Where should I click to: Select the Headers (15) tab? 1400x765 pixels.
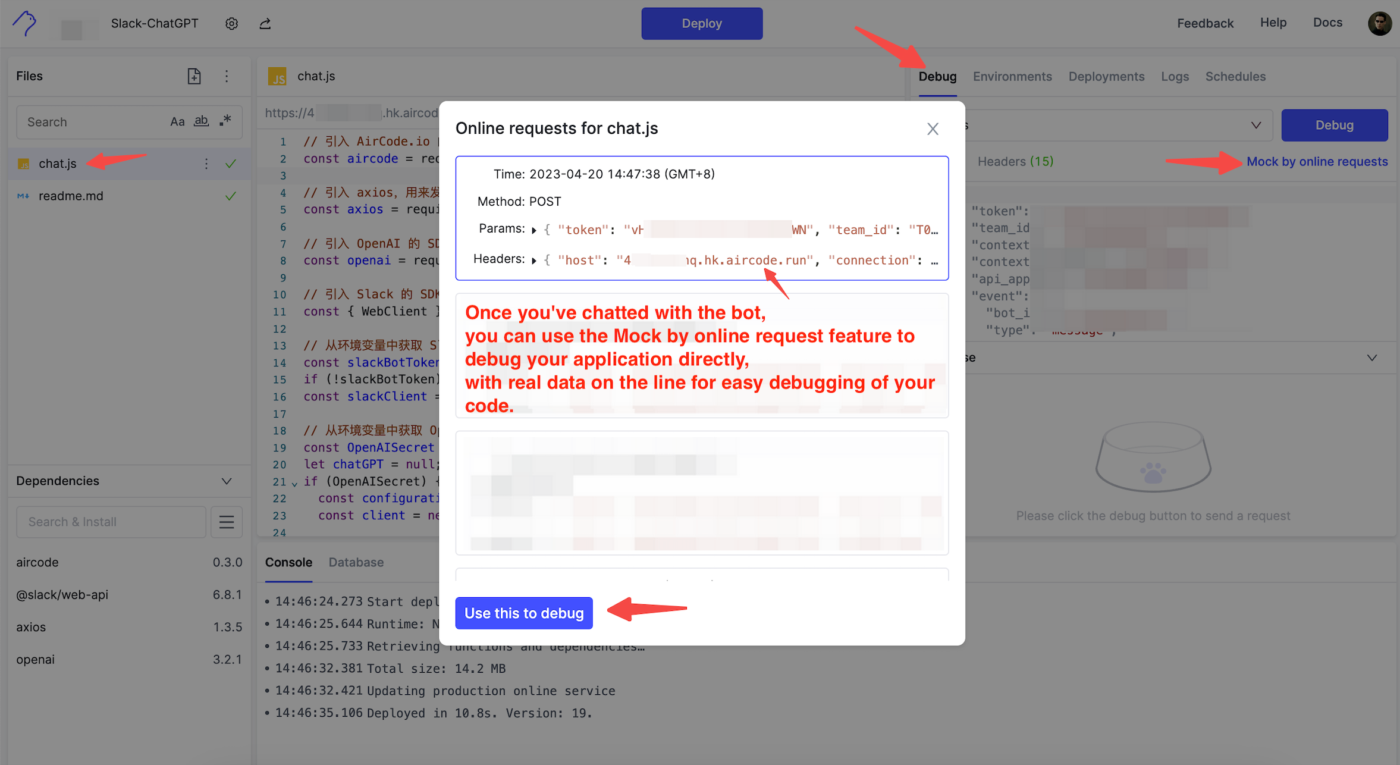(1015, 161)
